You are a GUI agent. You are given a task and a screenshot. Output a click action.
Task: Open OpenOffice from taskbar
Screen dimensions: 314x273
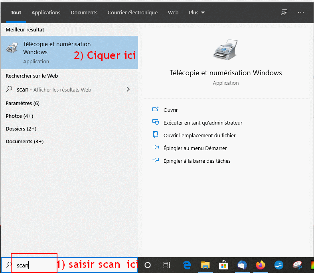pyautogui.click(x=279, y=265)
